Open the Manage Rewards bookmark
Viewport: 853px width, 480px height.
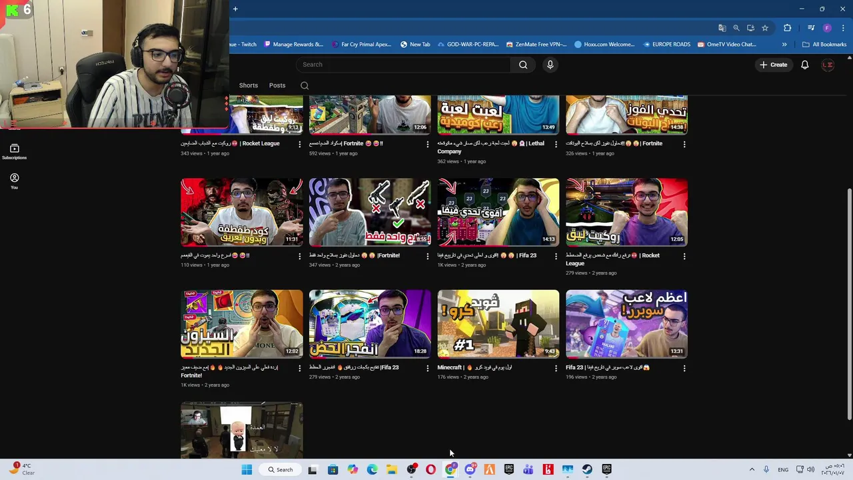tap(294, 45)
